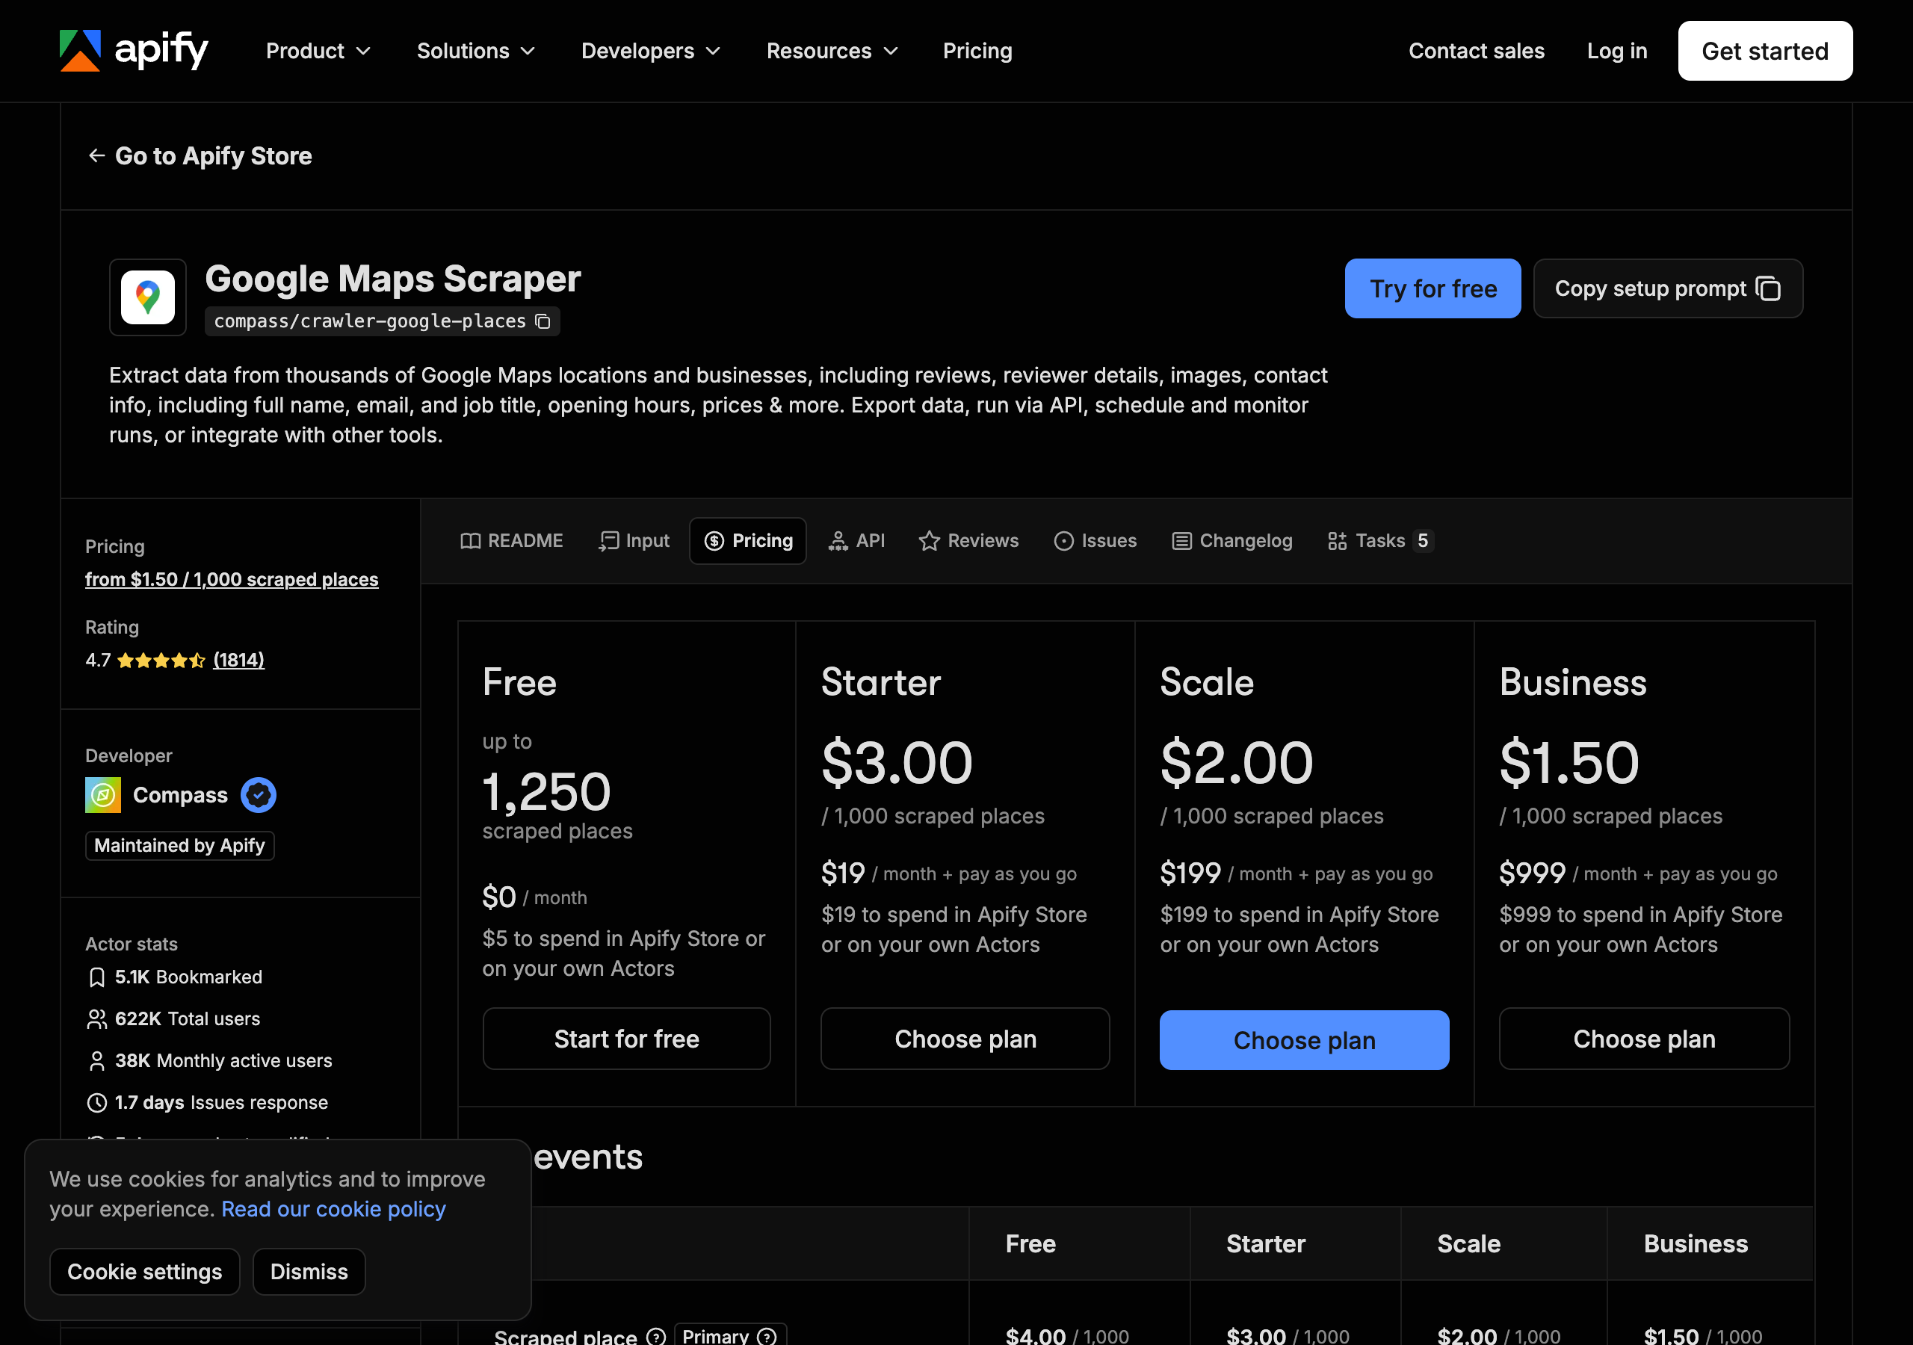This screenshot has height=1345, width=1913.
Task: Open the Reviews tab
Action: (x=968, y=541)
